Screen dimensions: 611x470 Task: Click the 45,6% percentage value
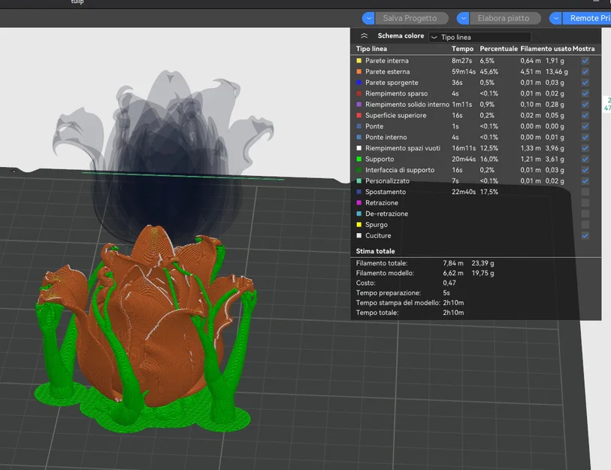488,71
